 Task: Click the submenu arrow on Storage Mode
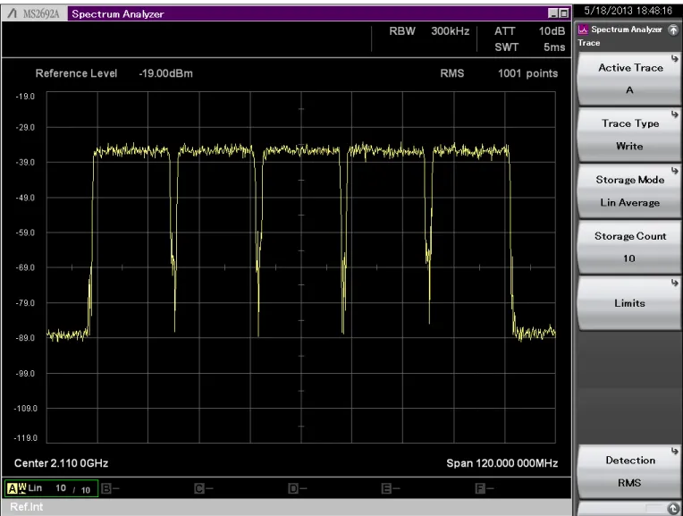(675, 171)
